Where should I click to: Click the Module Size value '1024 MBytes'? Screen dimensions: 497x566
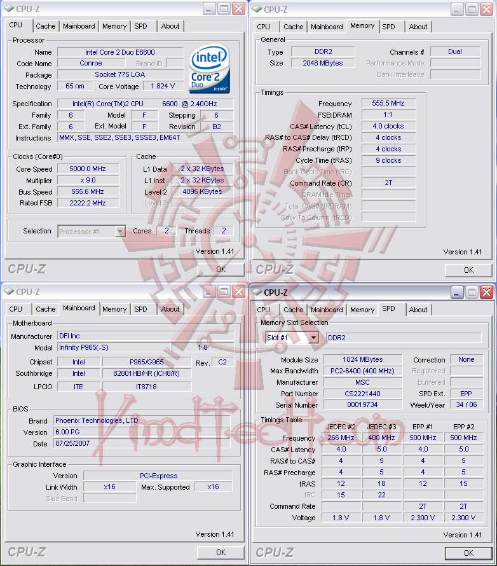(x=362, y=359)
